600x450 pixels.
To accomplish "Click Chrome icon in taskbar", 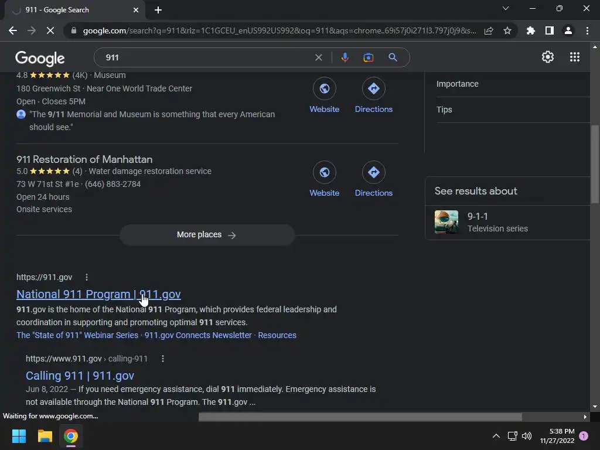I will coord(71,436).
